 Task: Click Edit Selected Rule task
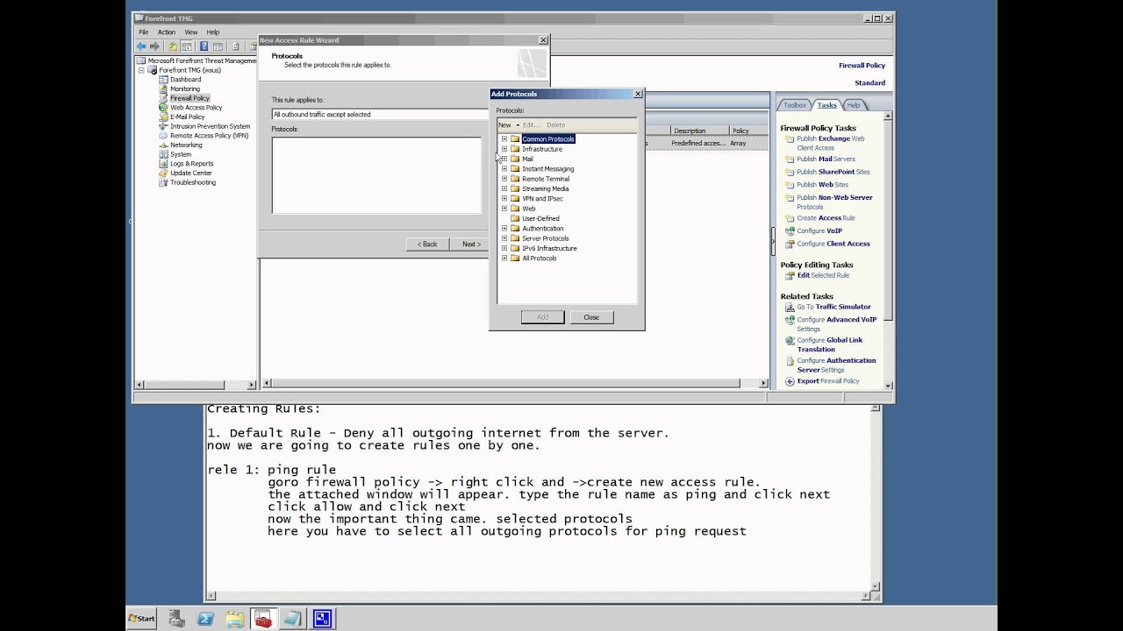pos(823,275)
